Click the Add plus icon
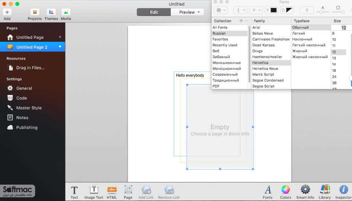352x201 pixels. tap(7, 12)
